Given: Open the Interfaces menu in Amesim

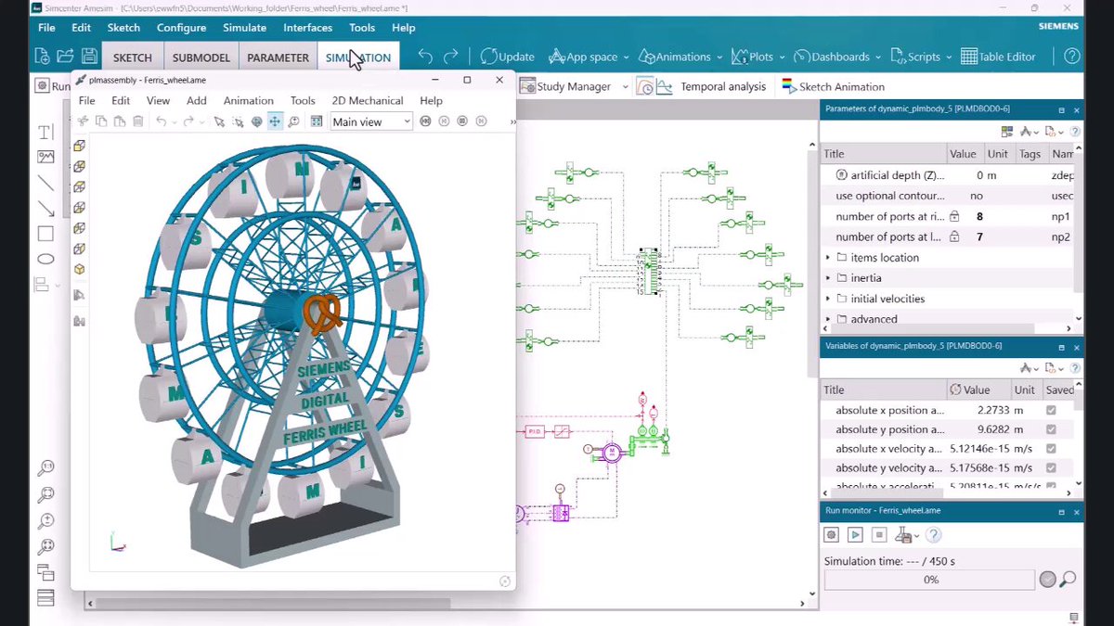Looking at the screenshot, I should pyautogui.click(x=307, y=28).
